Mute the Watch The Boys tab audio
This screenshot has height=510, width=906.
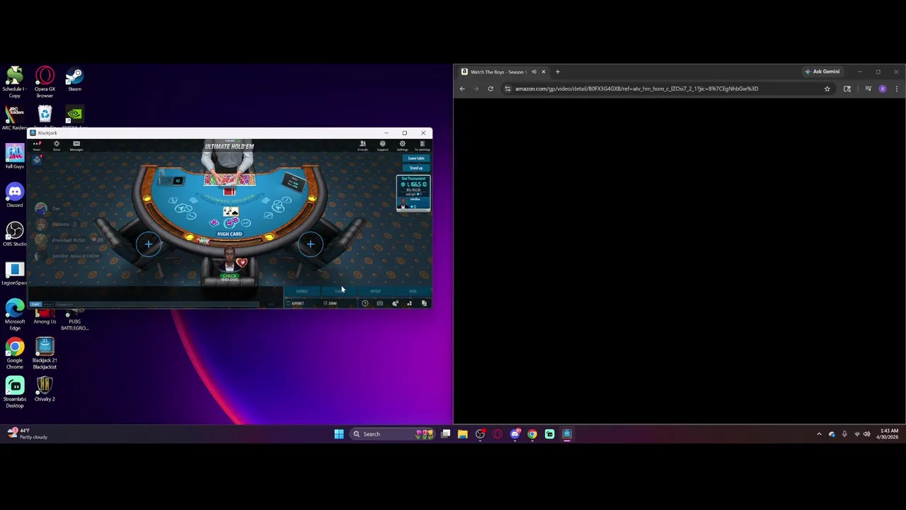[534, 72]
